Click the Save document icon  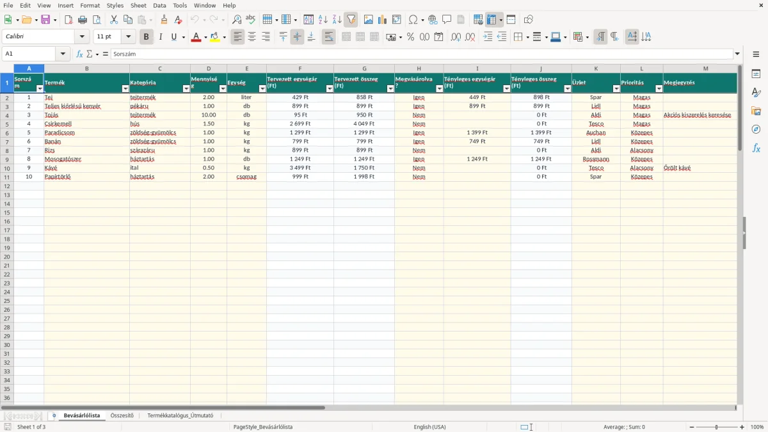click(45, 20)
